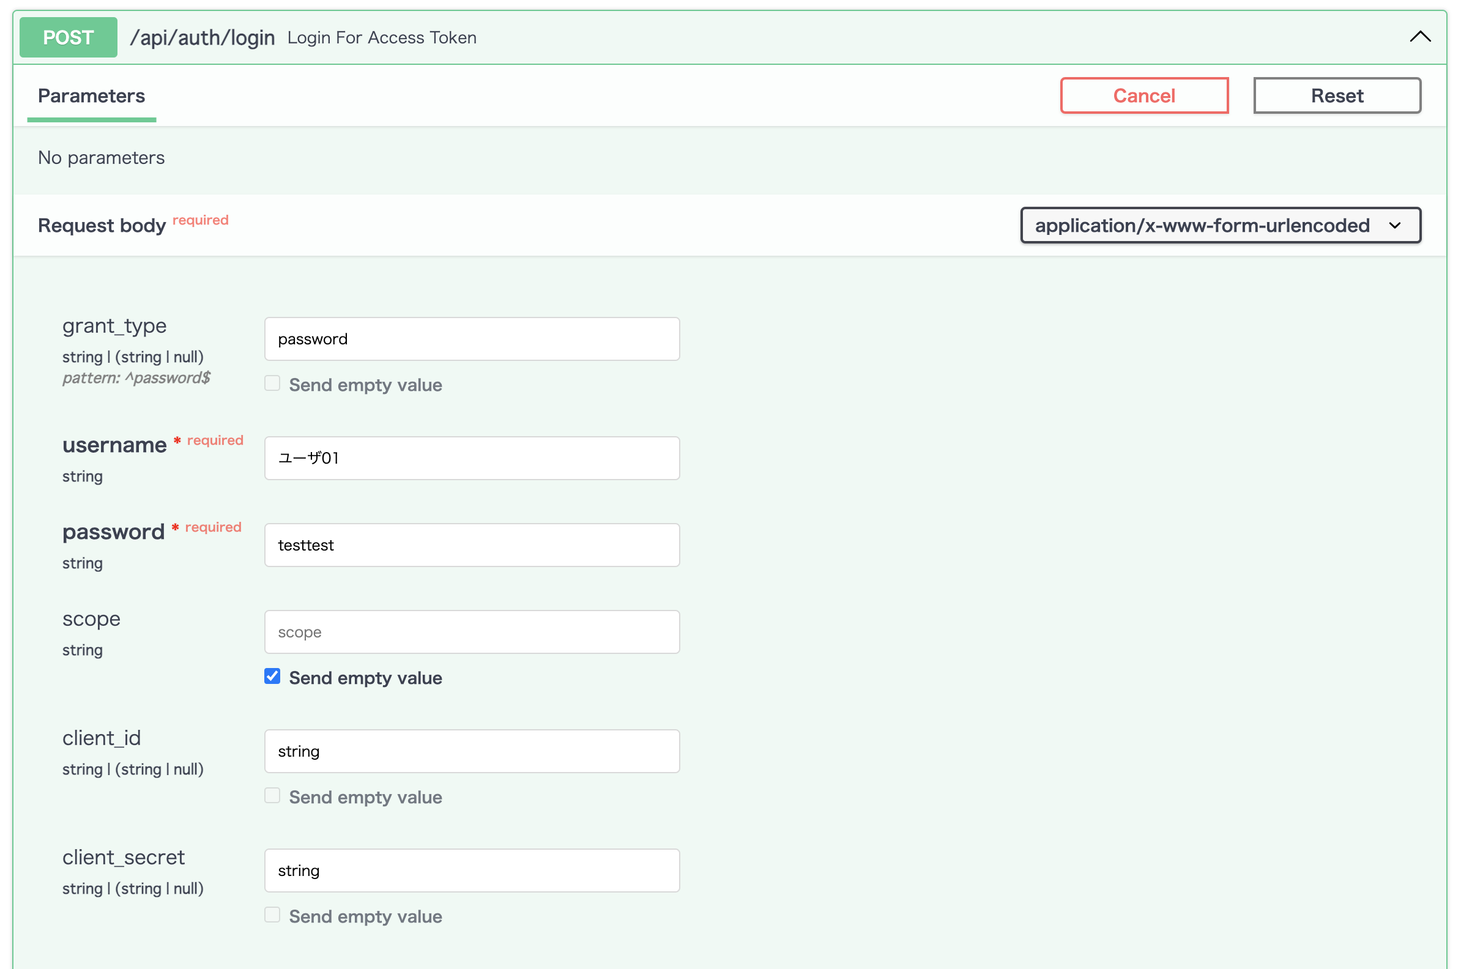Uncheck Send empty value under scope
The image size is (1472, 969).
click(272, 677)
